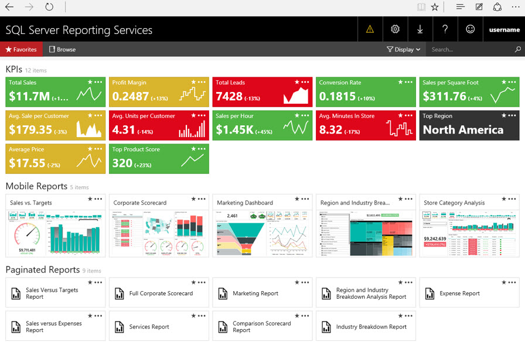Open the red Total Leads KPI tile
This screenshot has height=345, width=525.
pos(262,92)
